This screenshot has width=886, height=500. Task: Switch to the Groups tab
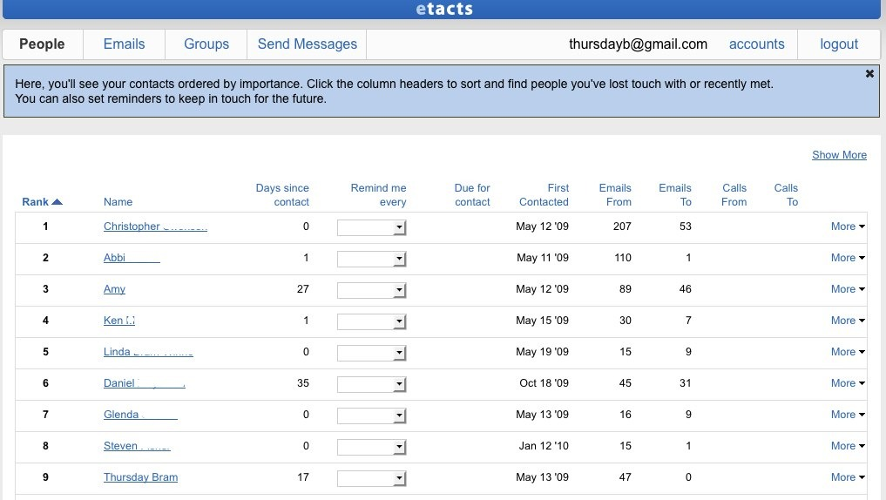(x=206, y=44)
